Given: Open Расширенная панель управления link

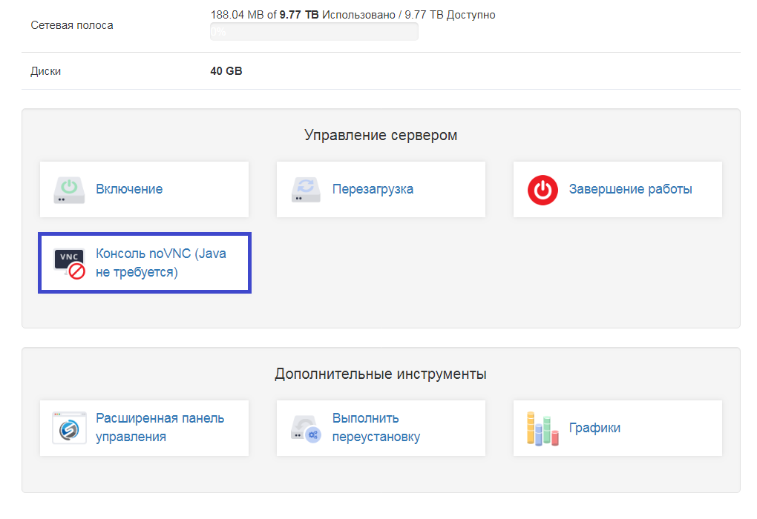Looking at the screenshot, I should tap(160, 428).
